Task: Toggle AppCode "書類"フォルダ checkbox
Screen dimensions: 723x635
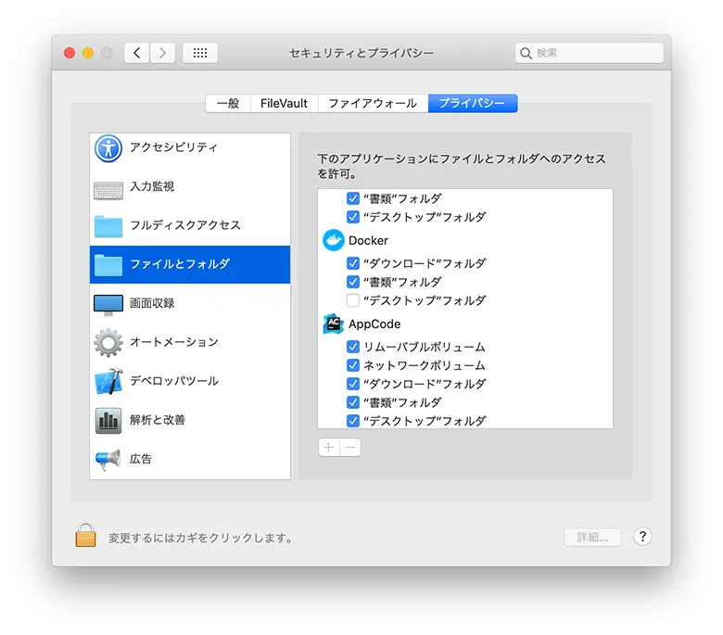Action: 353,402
